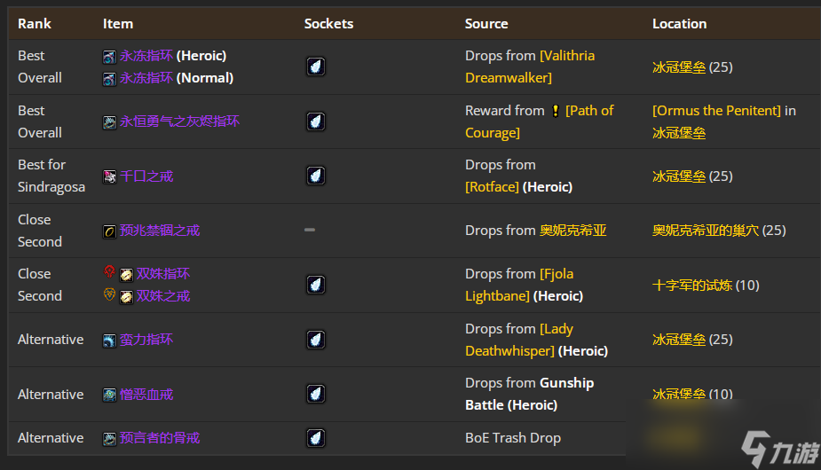Click the 预兆禁锢之戒 gold ring icon
Screen dimensions: 821x470
109,231
